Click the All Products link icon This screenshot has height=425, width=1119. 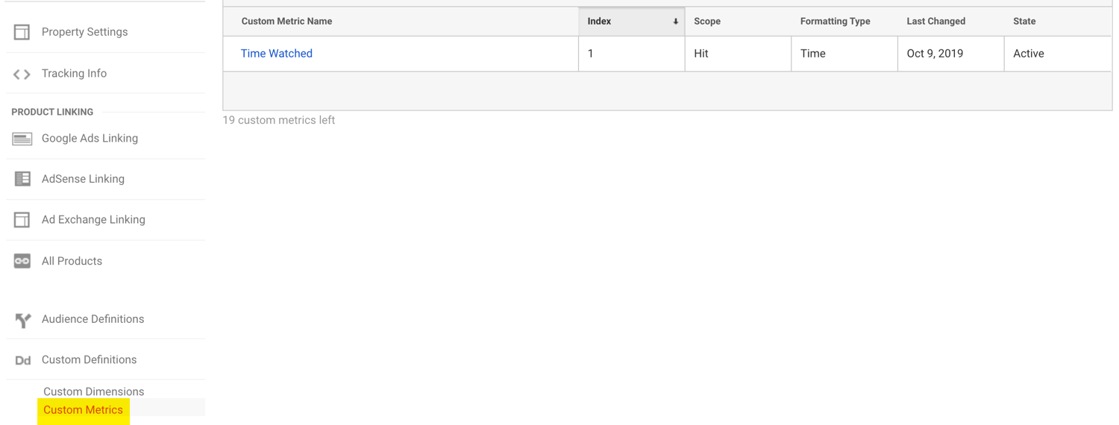click(22, 261)
